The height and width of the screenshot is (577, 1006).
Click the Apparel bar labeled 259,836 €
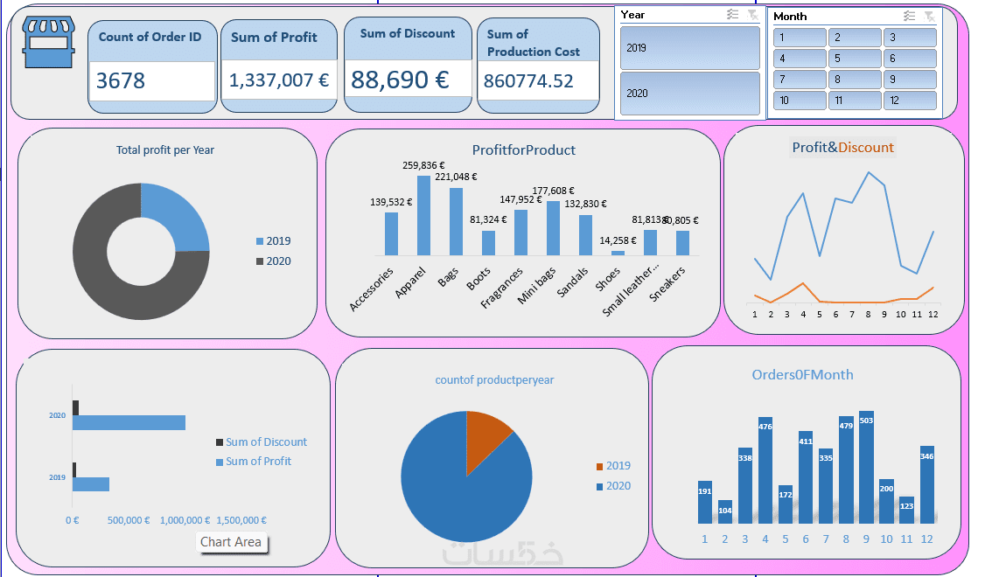tap(423, 215)
